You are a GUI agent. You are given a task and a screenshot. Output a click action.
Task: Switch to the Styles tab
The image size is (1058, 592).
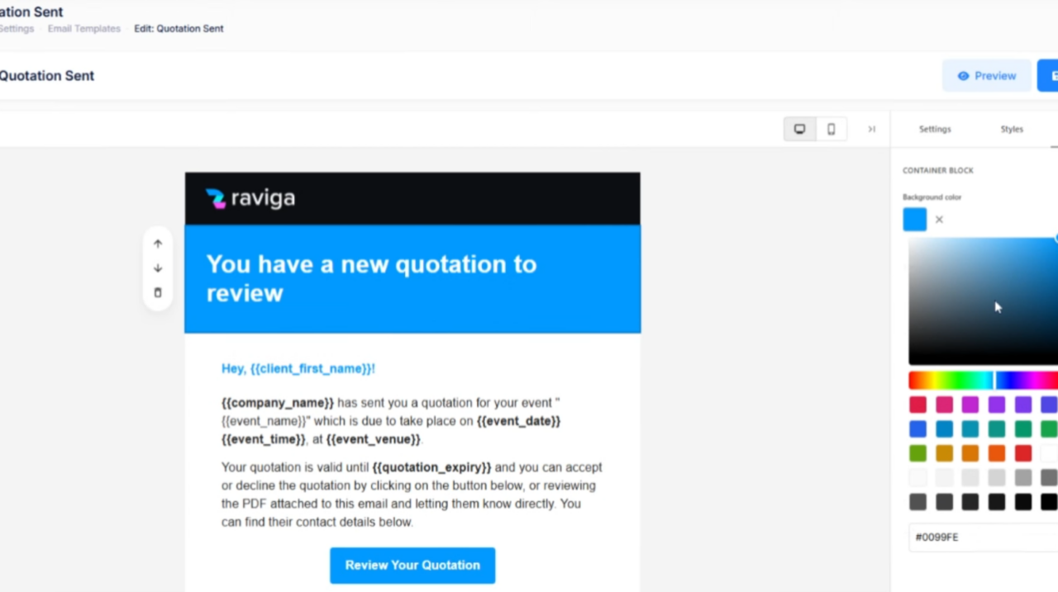tap(1012, 129)
